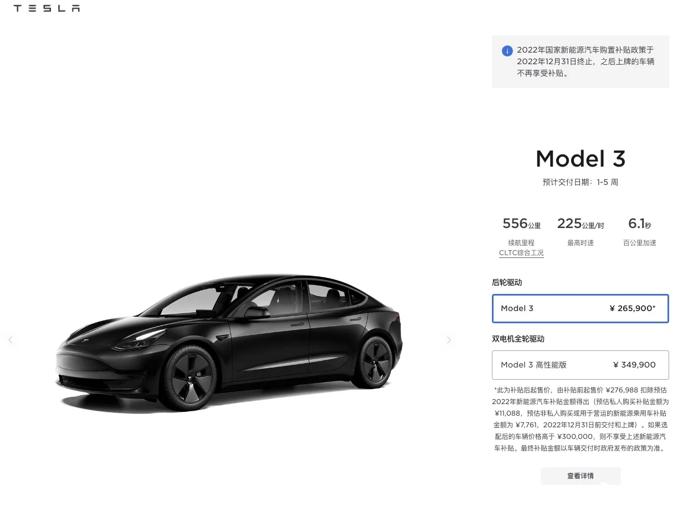This screenshot has width=683, height=512.
Task: Open CLTC综合工况 link
Action: click(521, 253)
